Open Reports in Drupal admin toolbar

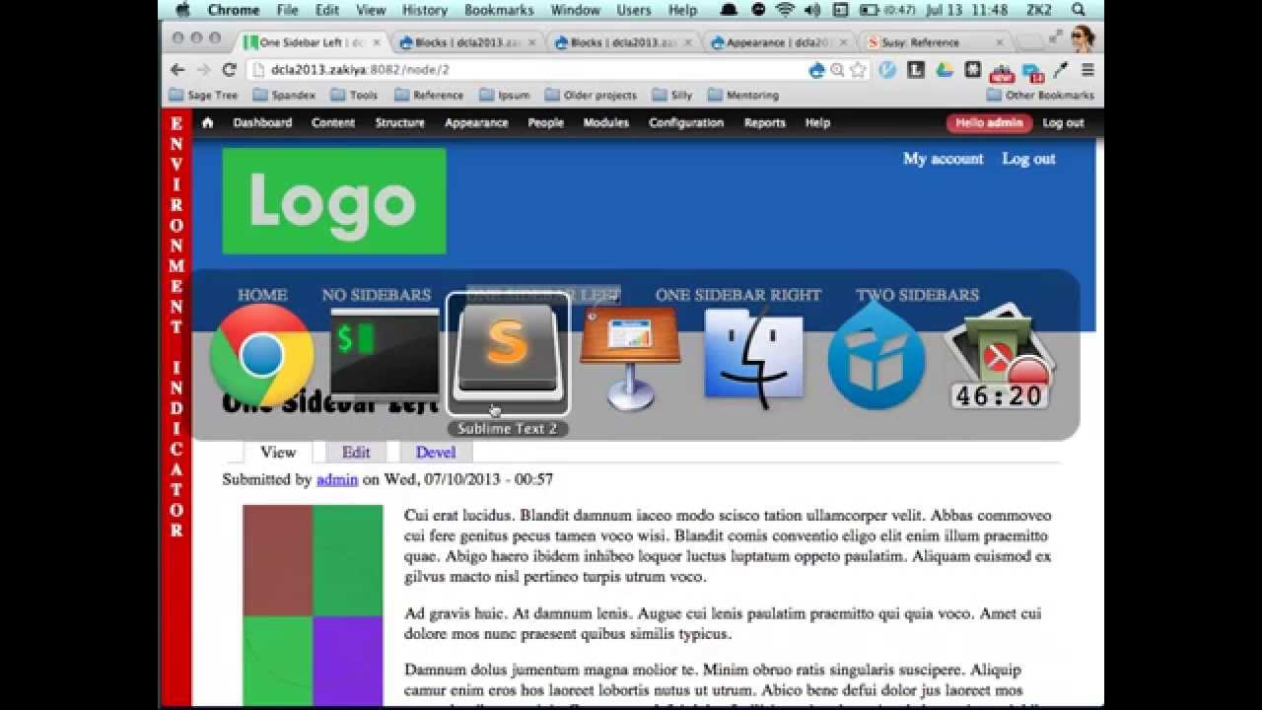tap(764, 123)
